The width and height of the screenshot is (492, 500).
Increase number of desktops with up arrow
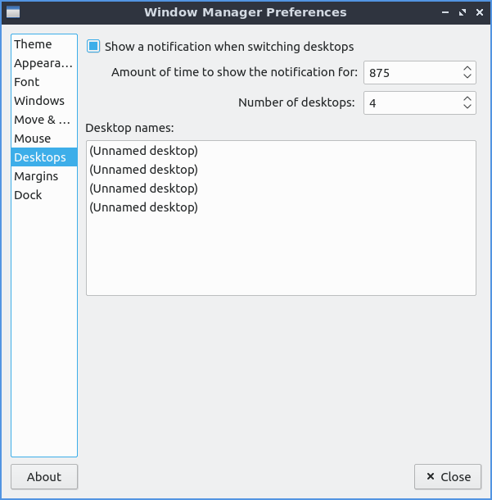[x=467, y=98]
